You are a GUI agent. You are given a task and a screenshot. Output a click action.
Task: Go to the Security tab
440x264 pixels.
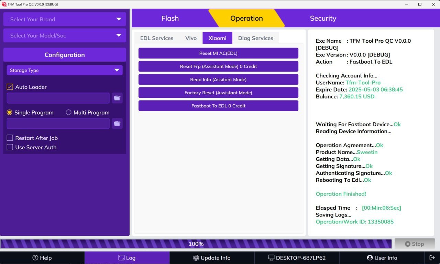tap(323, 18)
